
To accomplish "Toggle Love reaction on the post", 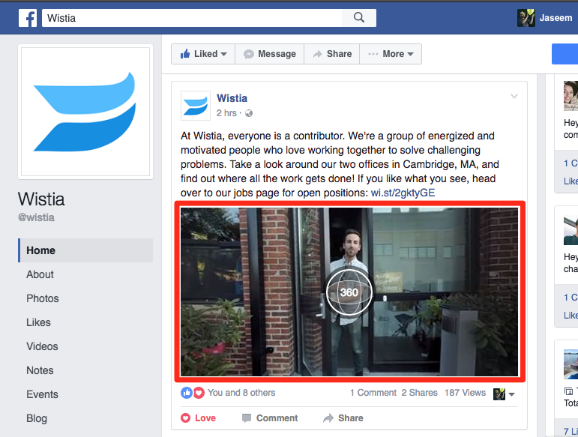I will (199, 418).
